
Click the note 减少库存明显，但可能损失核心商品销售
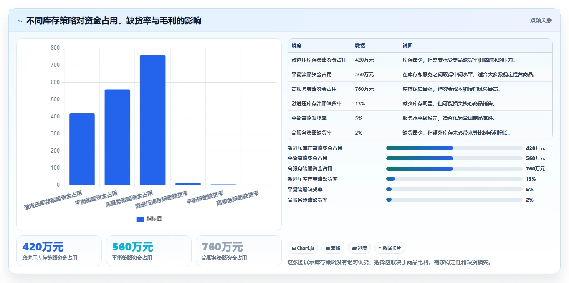(x=449, y=104)
